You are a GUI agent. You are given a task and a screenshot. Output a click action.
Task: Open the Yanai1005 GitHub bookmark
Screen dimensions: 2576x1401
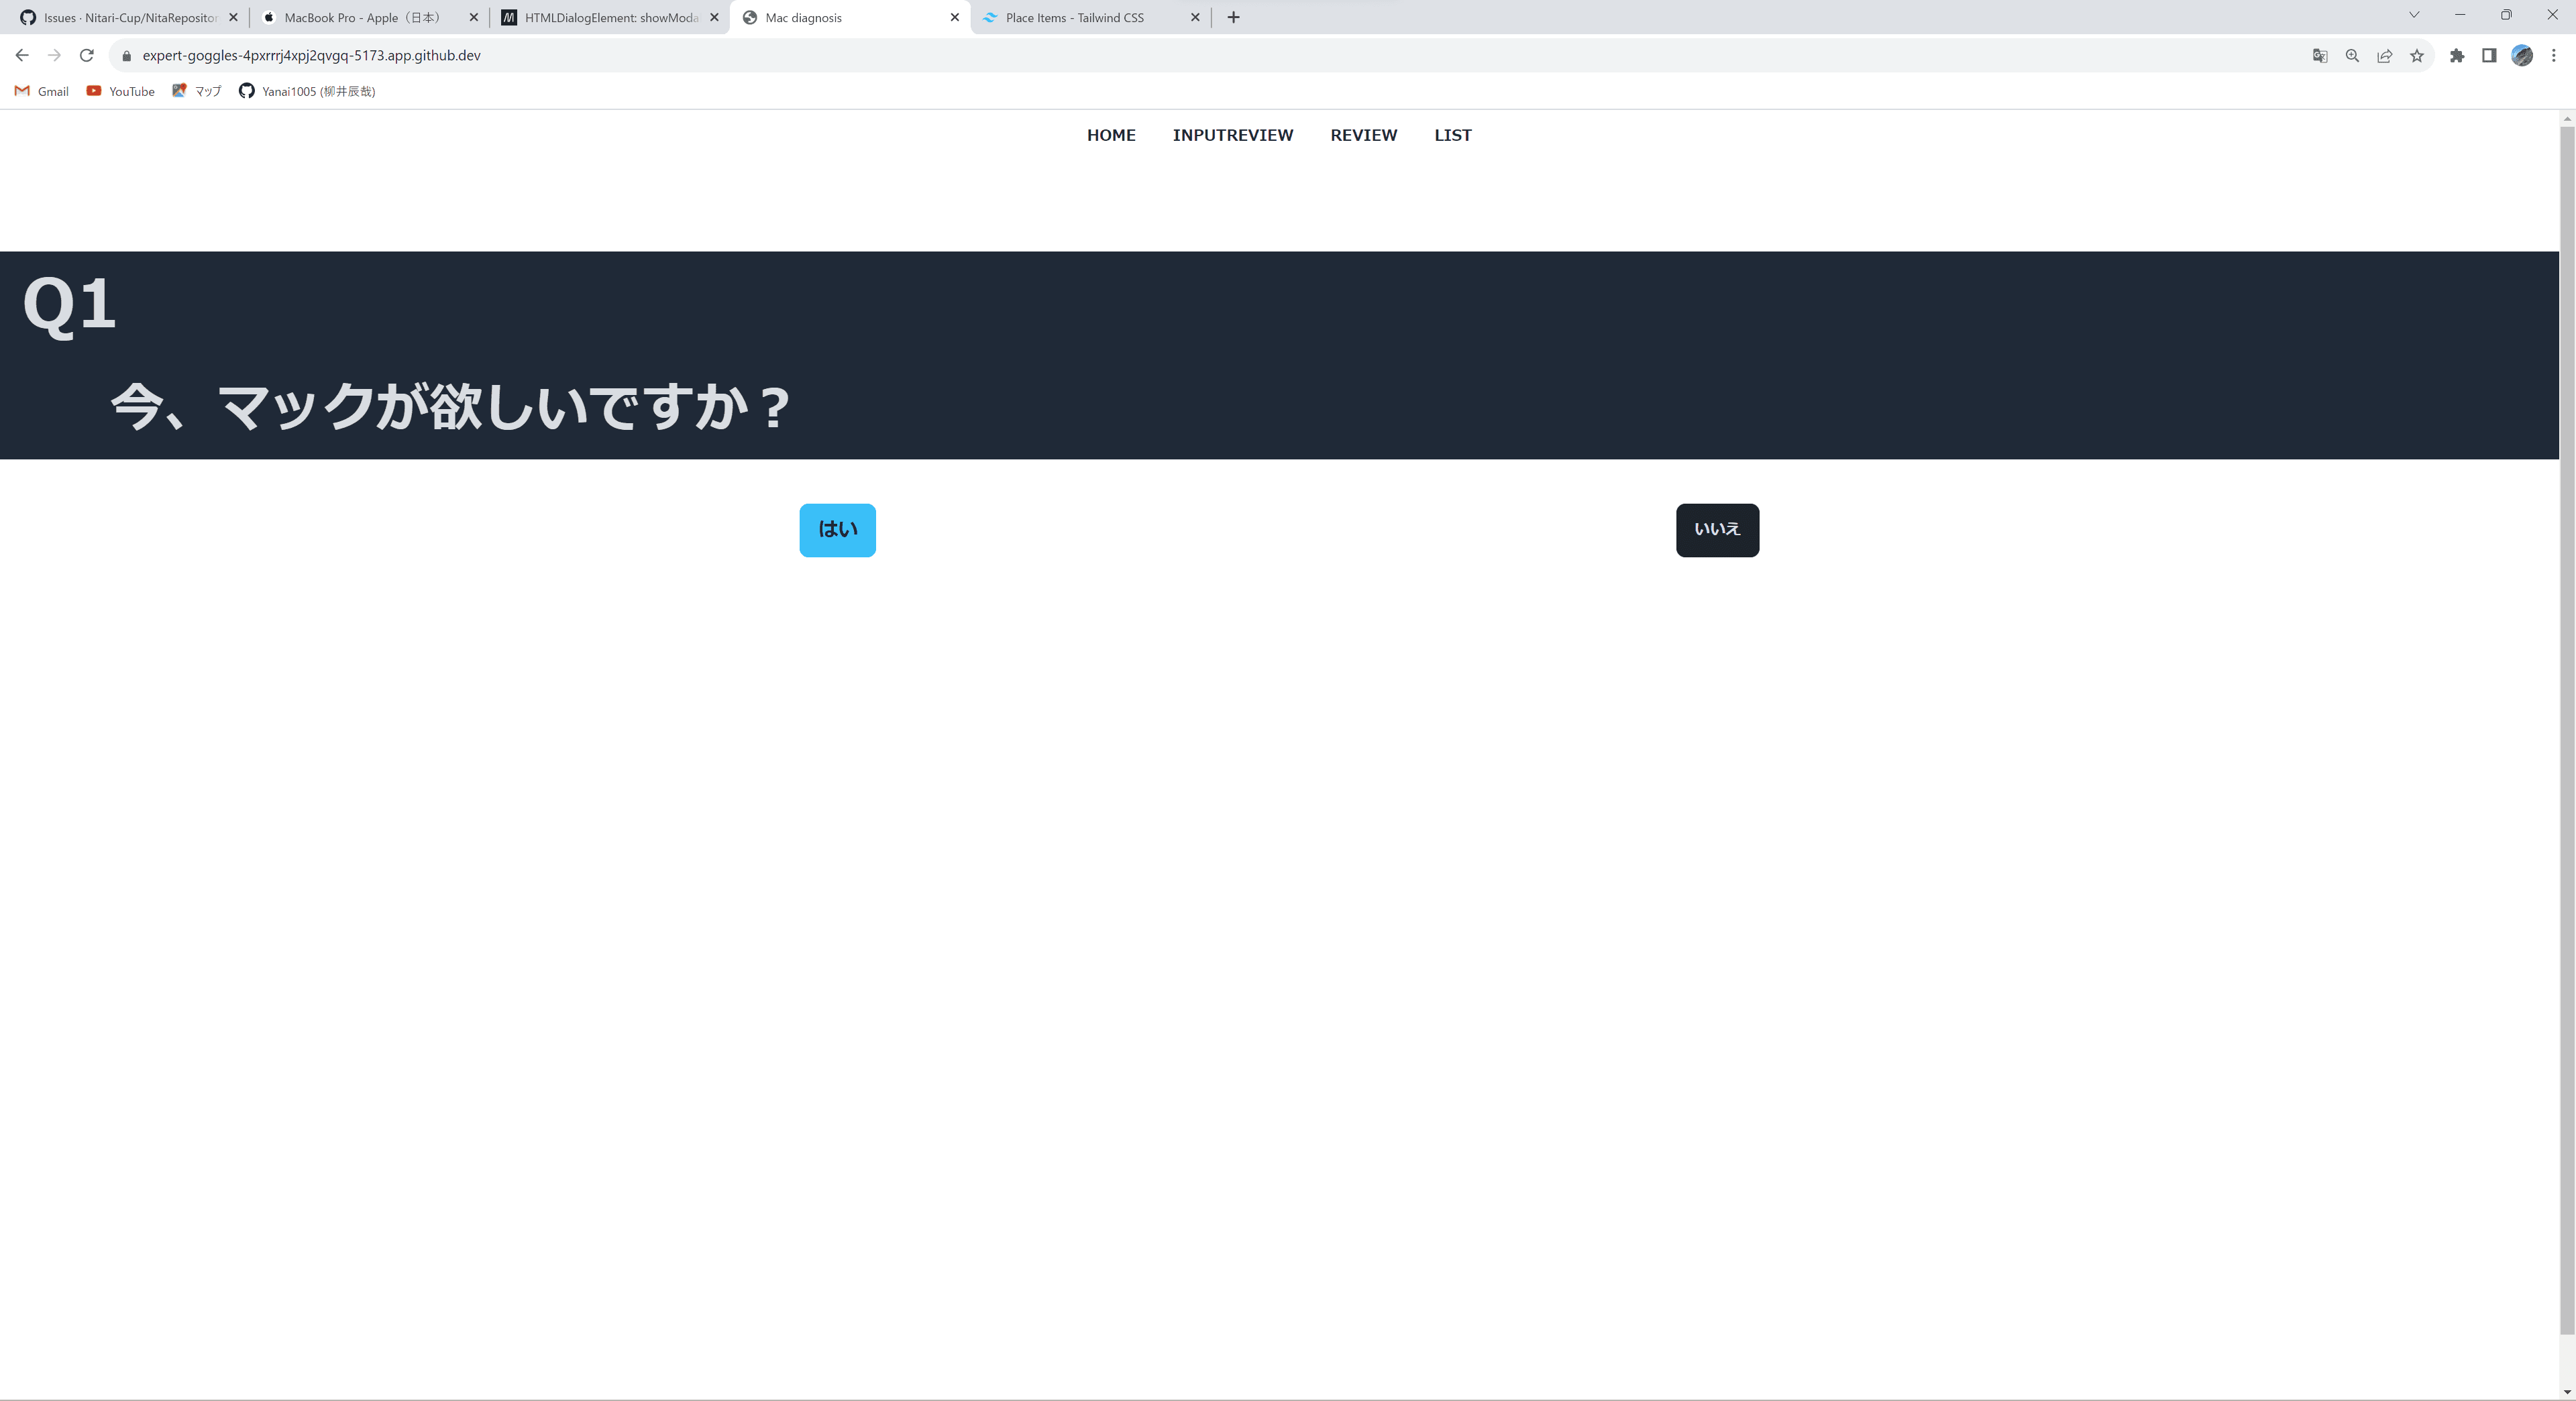[307, 91]
